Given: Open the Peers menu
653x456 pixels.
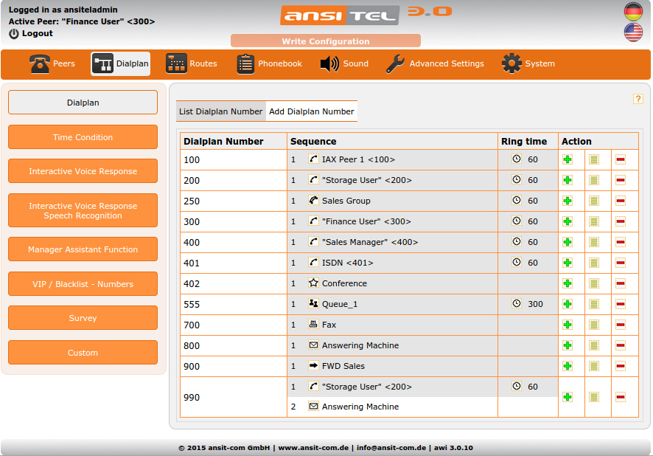Looking at the screenshot, I should click(x=52, y=64).
